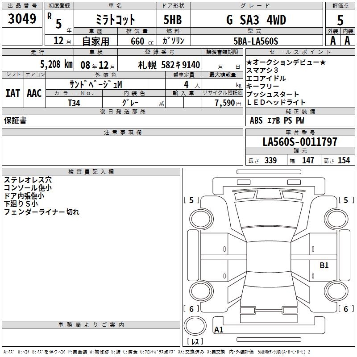Click A1 damage mark on rear bumper
This screenshot has height=357, width=357.
click(219, 329)
